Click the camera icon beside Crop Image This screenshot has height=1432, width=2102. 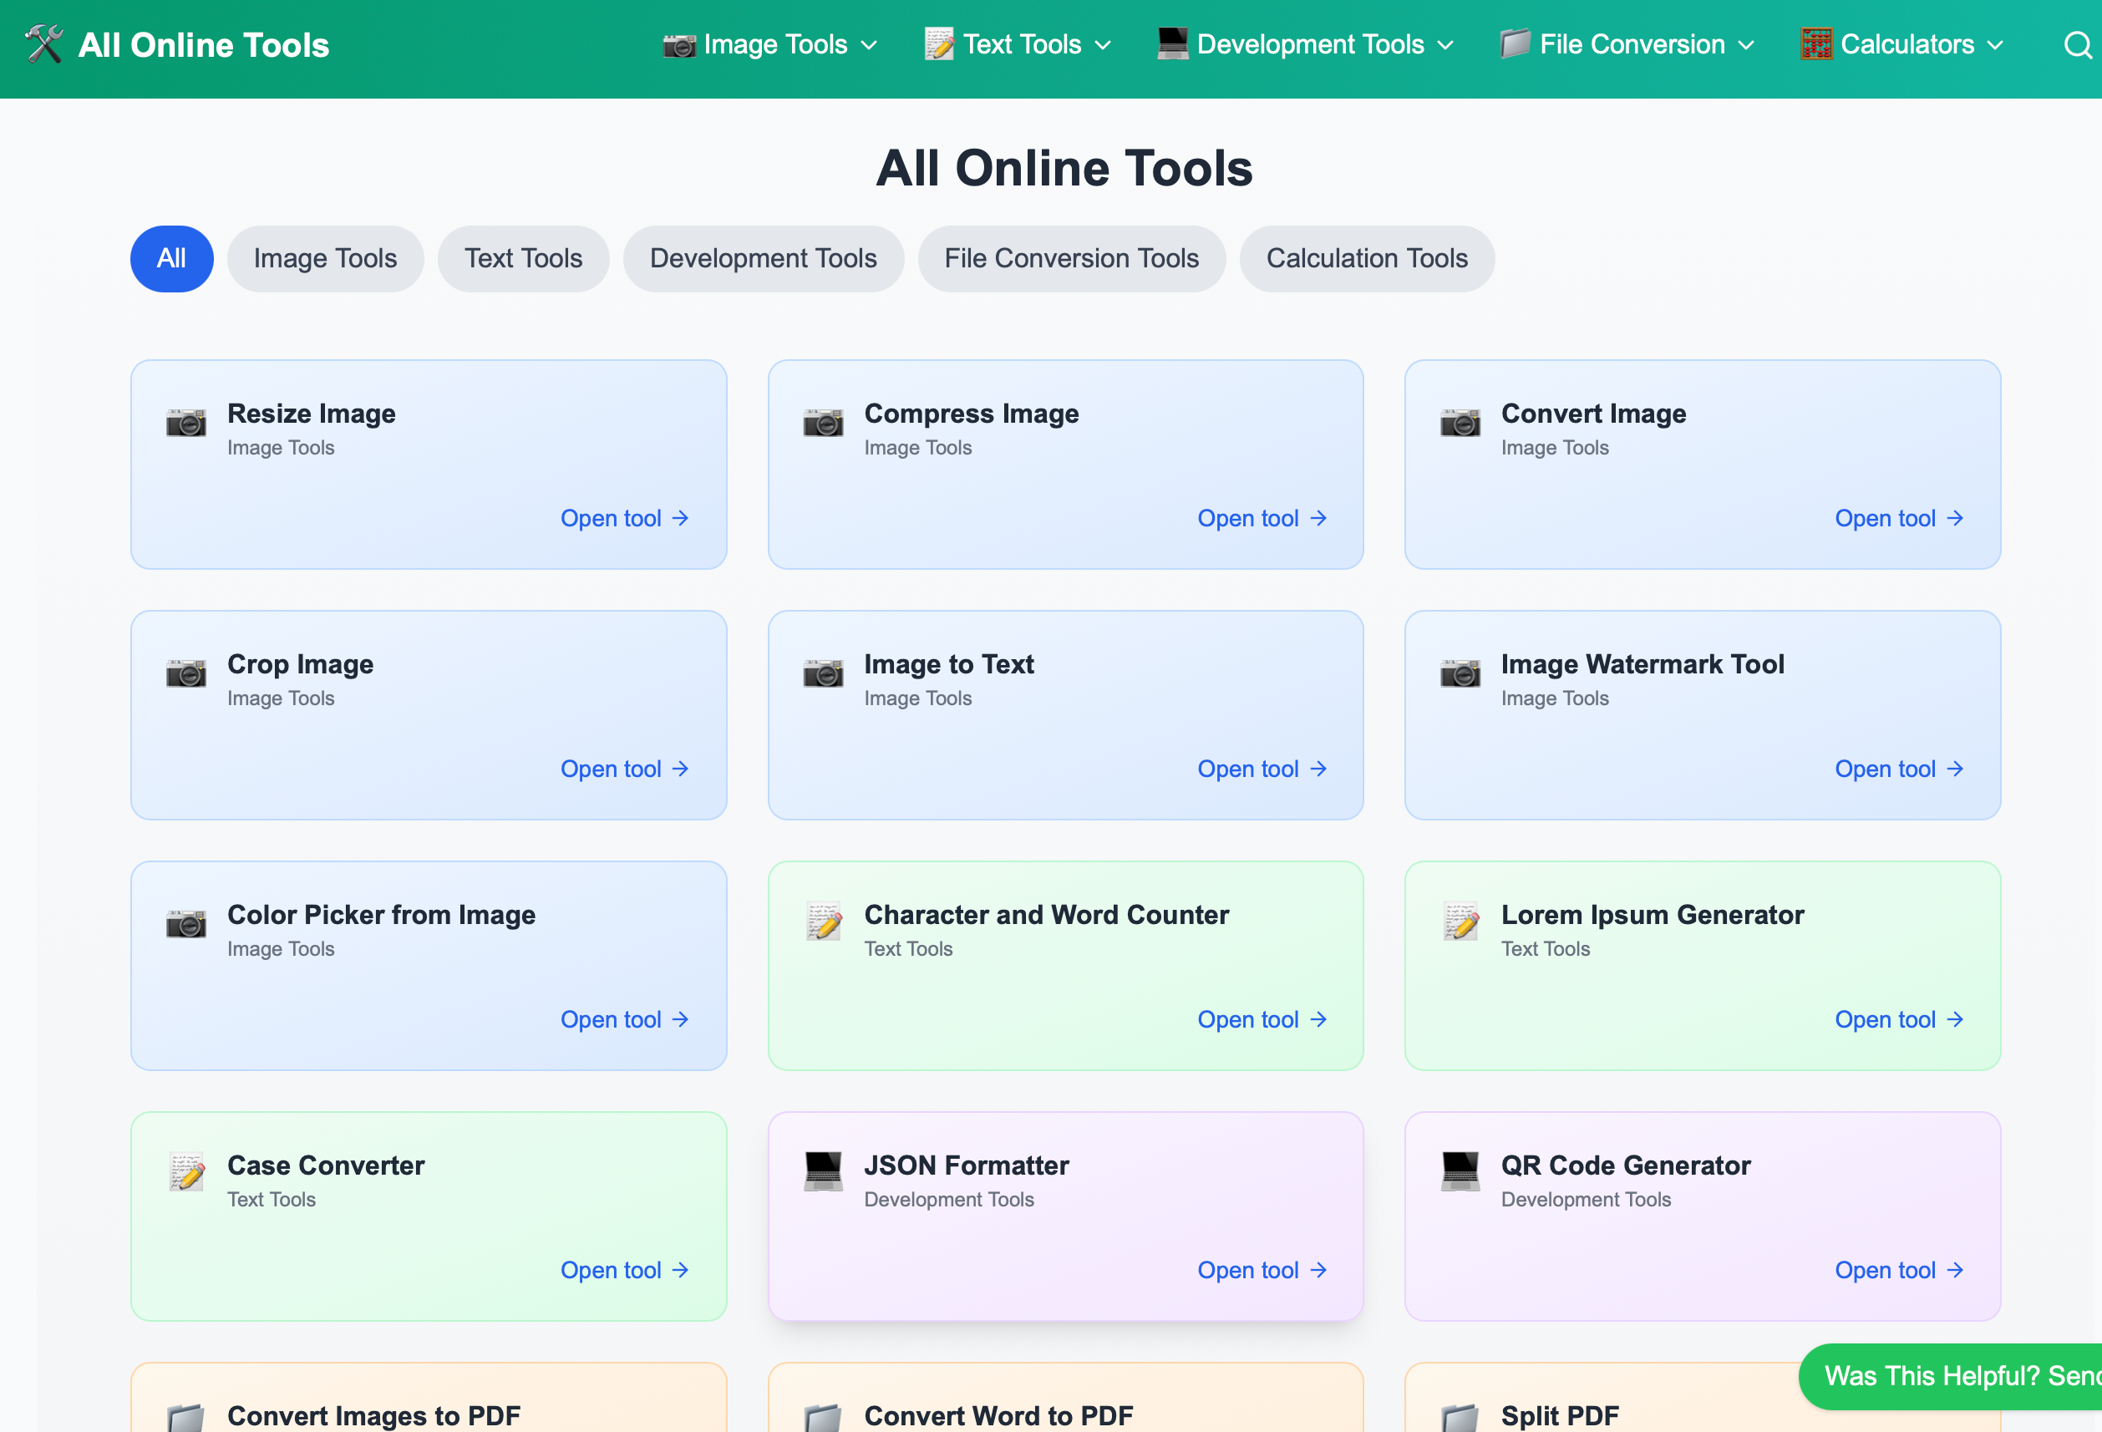[x=186, y=673]
